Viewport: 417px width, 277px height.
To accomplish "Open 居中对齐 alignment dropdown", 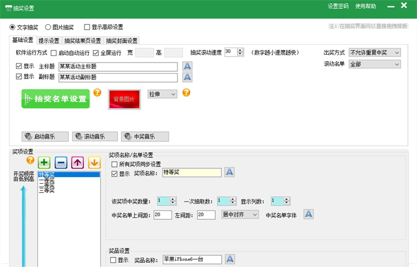I will (240, 215).
